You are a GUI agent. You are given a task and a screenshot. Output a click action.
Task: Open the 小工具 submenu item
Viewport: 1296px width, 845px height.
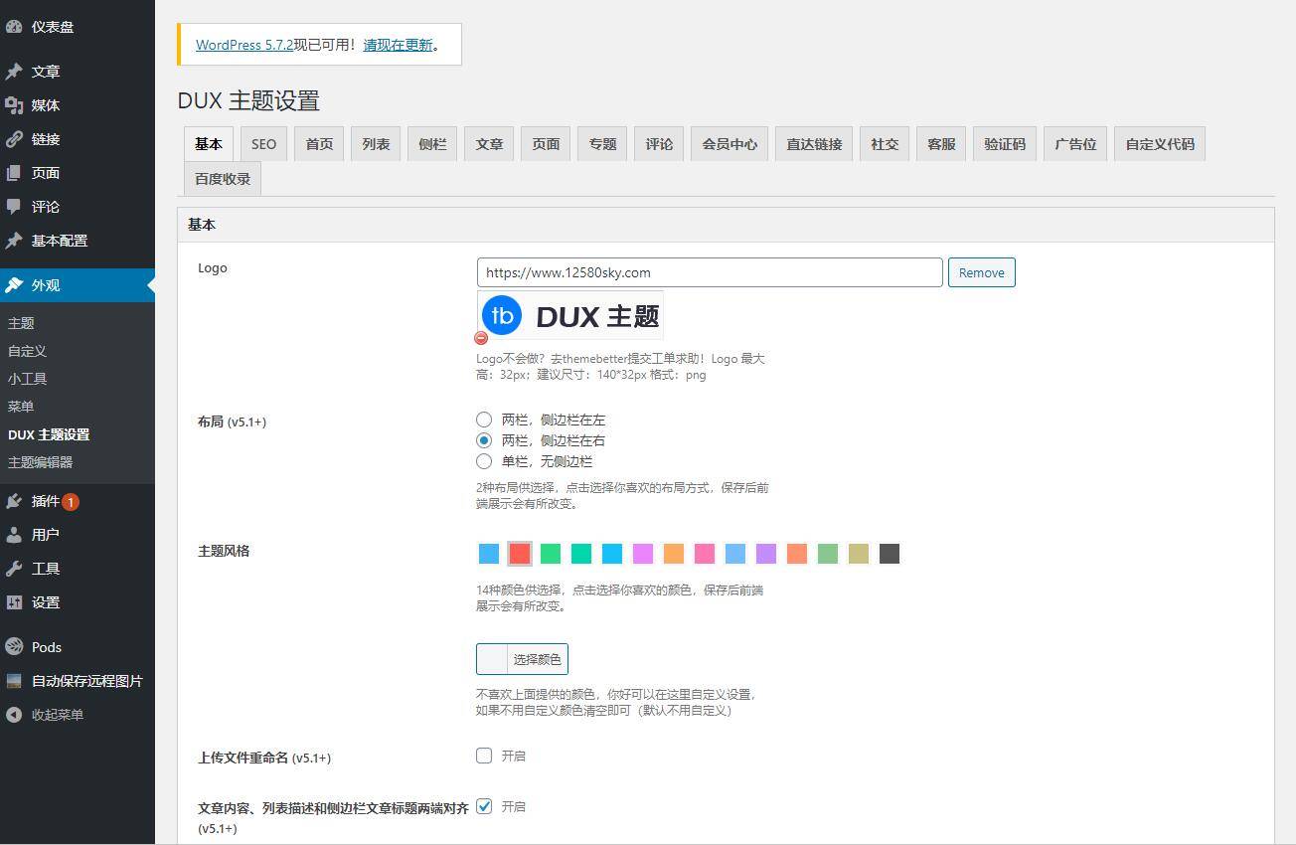coord(28,379)
